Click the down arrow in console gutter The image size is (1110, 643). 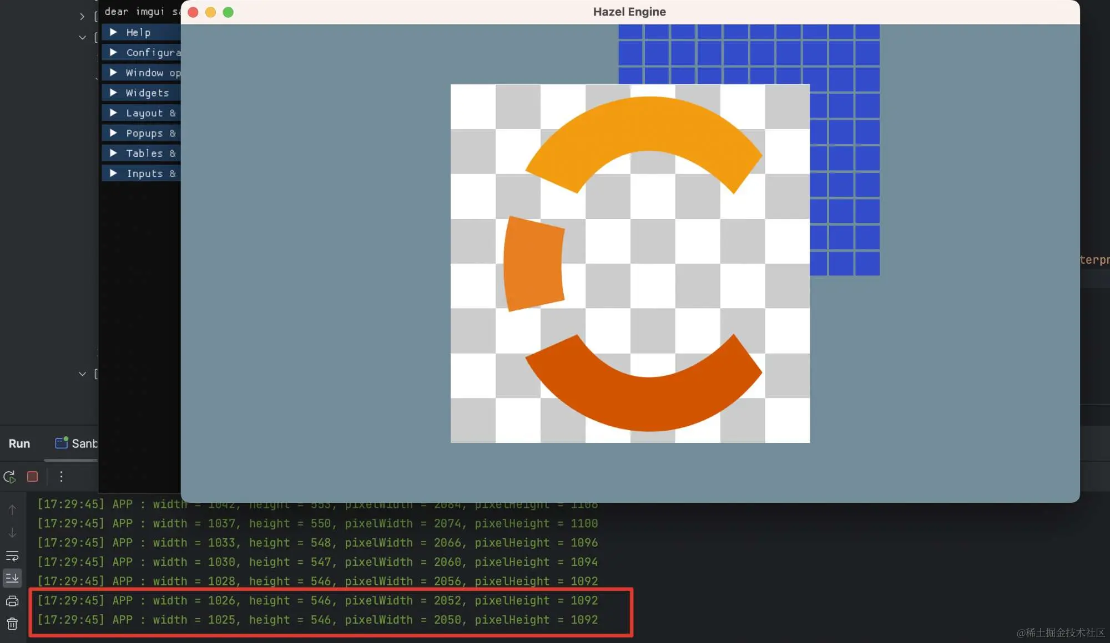[x=12, y=533]
